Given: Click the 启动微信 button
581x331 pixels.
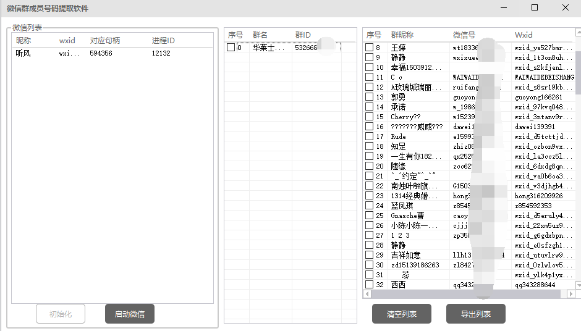Looking at the screenshot, I should (129, 314).
